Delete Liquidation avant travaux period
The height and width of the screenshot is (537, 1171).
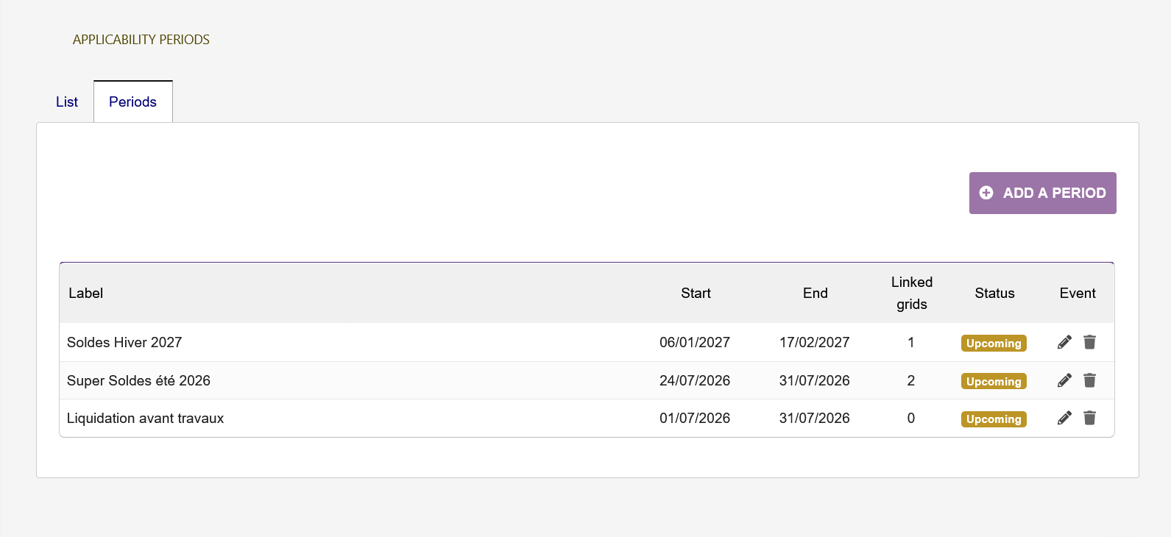[1090, 418]
